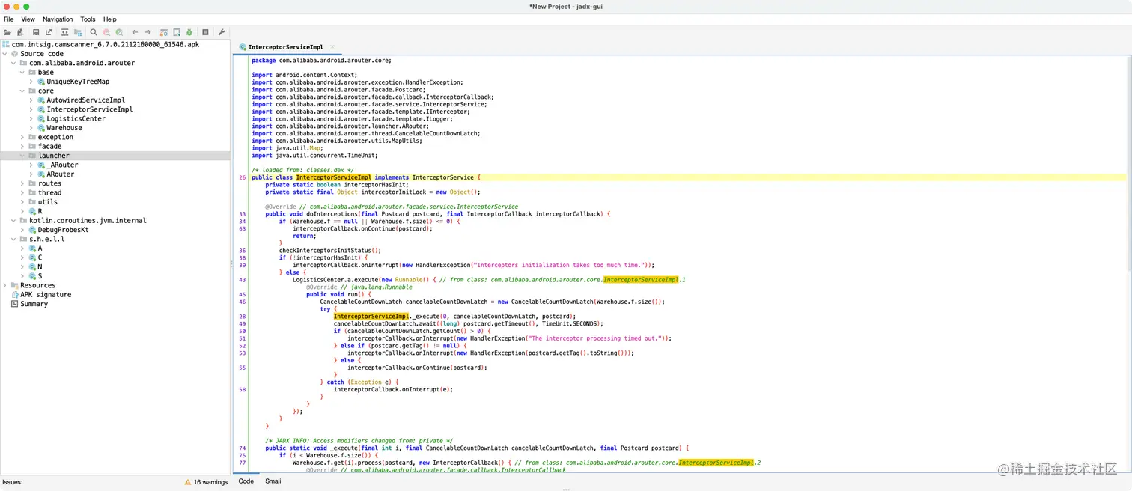1132x491 pixels.
Task: Close the InterceptorServiceImpl tab
Action: click(x=332, y=47)
